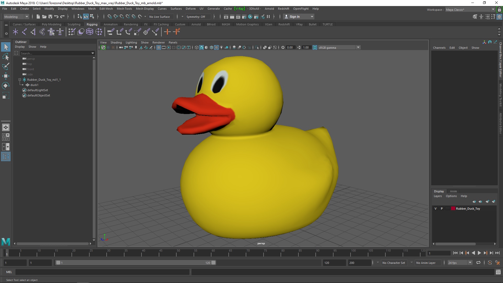
Task: Toggle V visibility of Rubber_Duck_Toy layer
Action: tap(436, 209)
